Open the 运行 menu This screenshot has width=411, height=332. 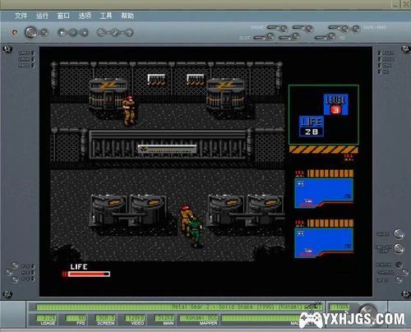[x=42, y=16]
